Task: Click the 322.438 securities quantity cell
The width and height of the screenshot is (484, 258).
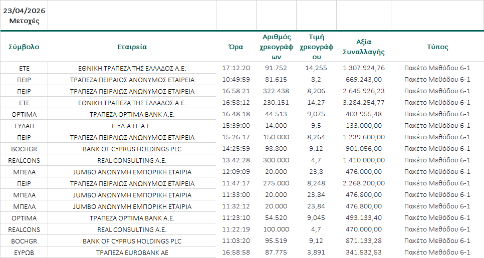Action: (x=276, y=91)
